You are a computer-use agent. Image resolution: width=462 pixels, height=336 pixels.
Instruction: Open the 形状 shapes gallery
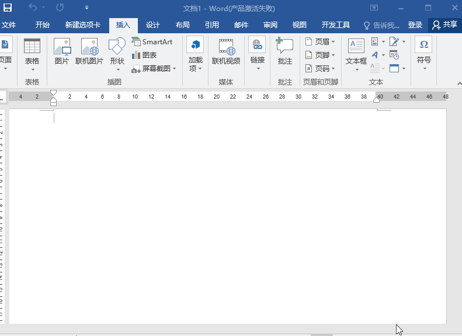[x=117, y=55]
